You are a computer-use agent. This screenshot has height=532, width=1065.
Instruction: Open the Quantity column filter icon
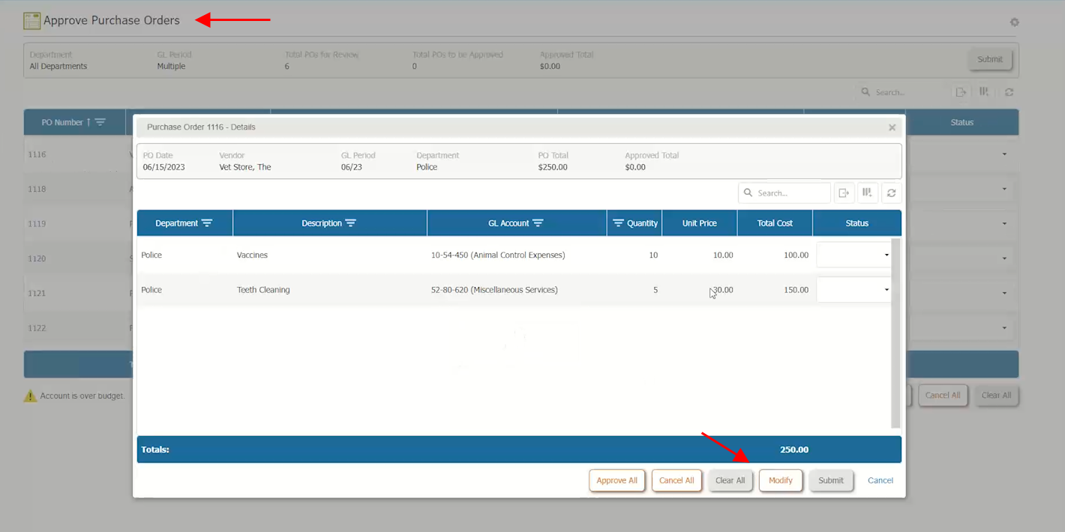(618, 223)
